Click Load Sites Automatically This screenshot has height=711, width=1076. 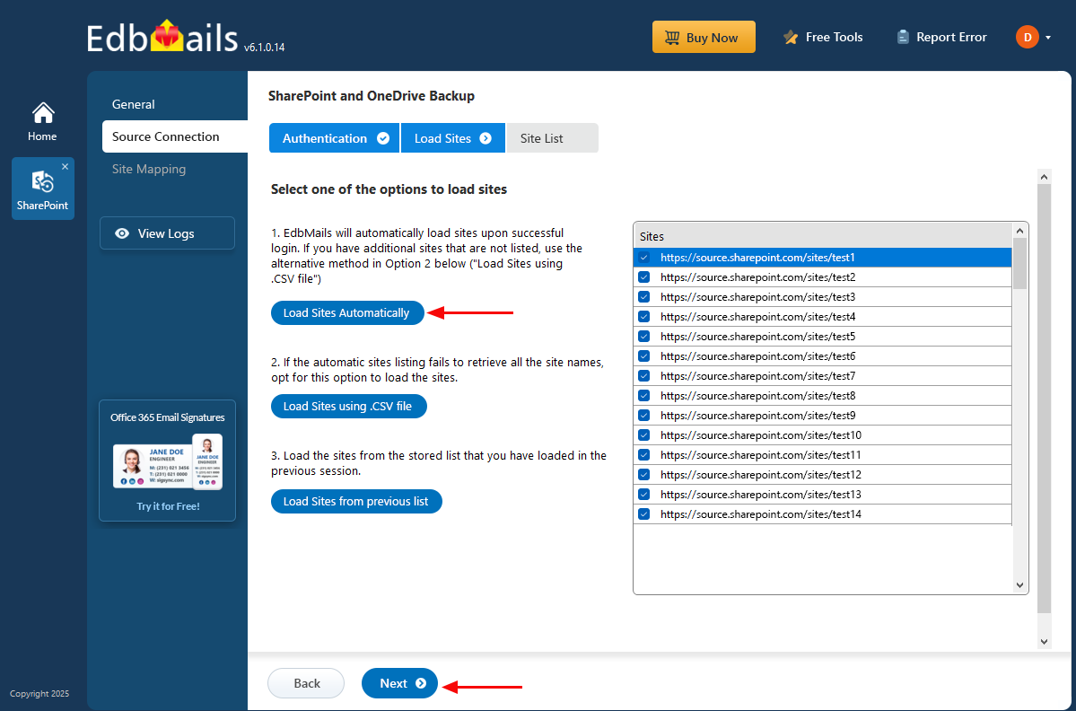point(347,313)
